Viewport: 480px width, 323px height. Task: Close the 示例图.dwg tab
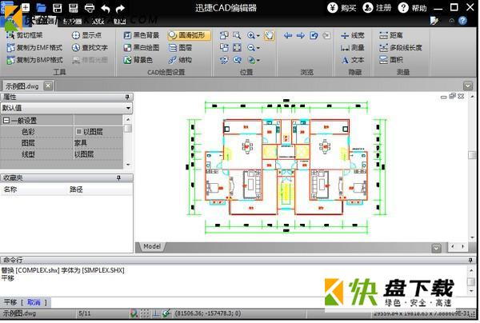pos(48,86)
